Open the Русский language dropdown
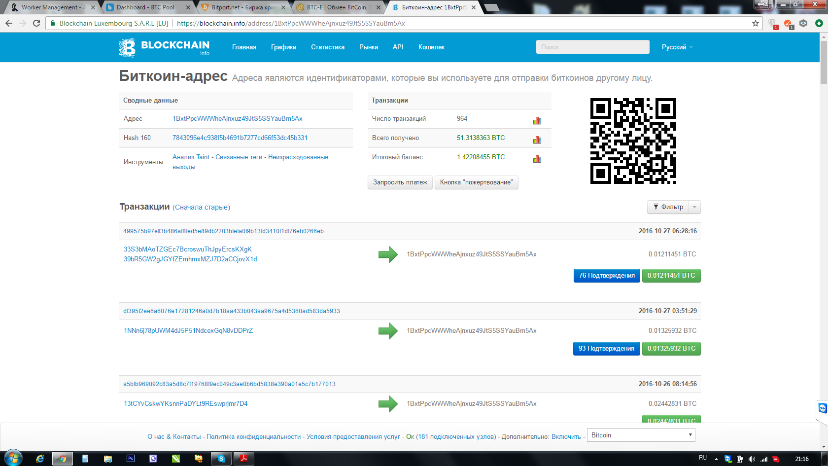This screenshot has width=828, height=466. coord(677,47)
